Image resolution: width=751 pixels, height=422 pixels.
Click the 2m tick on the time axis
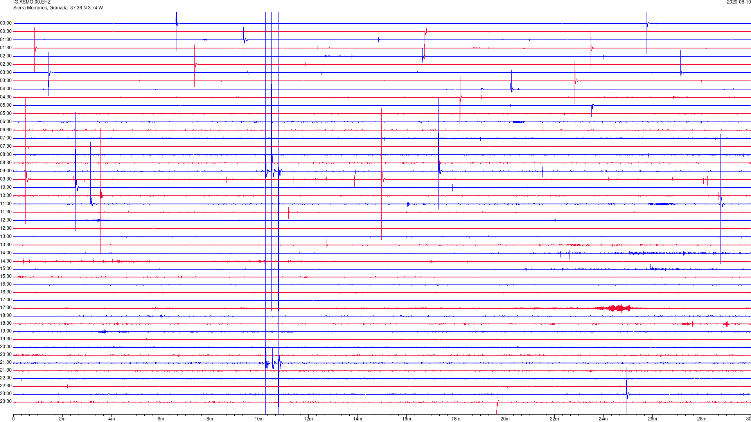(x=63, y=419)
